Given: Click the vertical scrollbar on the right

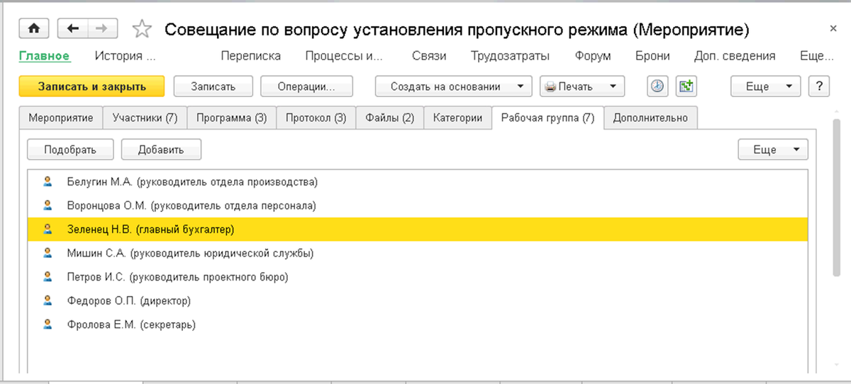Looking at the screenshot, I should (x=837, y=198).
